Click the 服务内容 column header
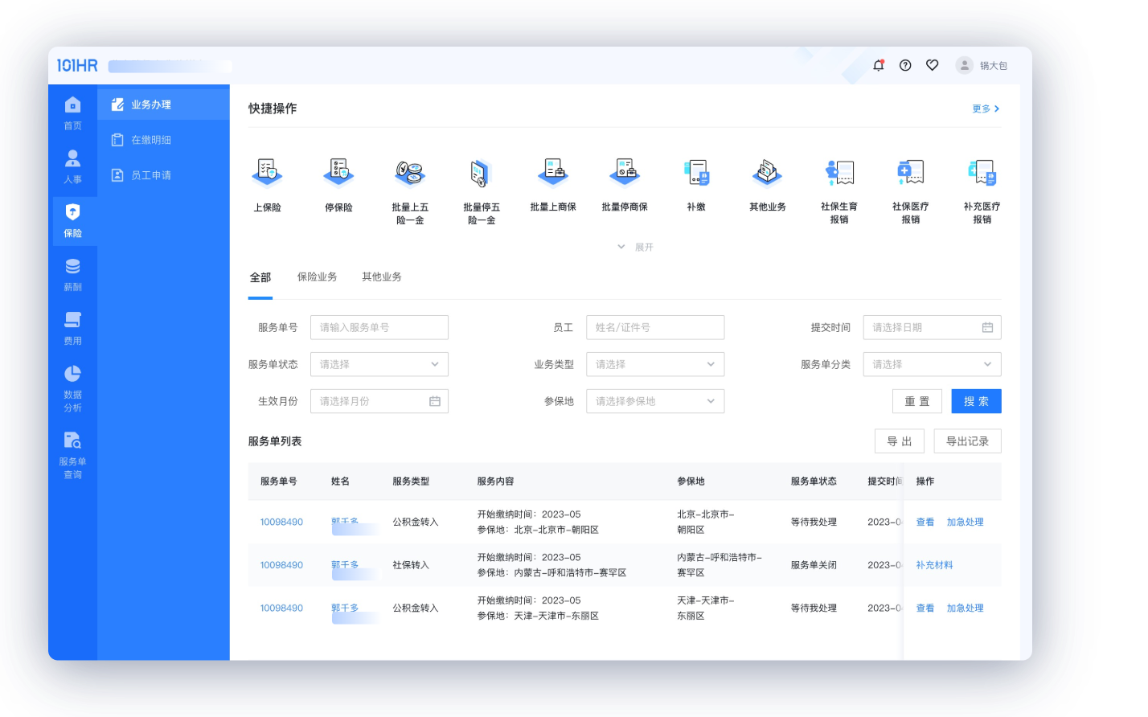 (495, 481)
